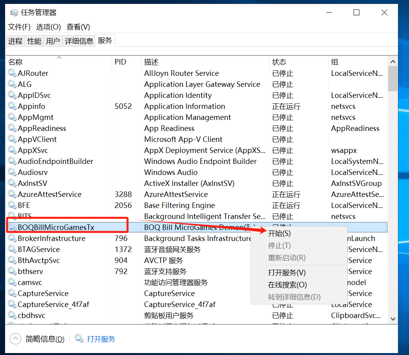The image size is (409, 355).
Task: Choose 开始(S) in the context menu
Action: point(279,234)
